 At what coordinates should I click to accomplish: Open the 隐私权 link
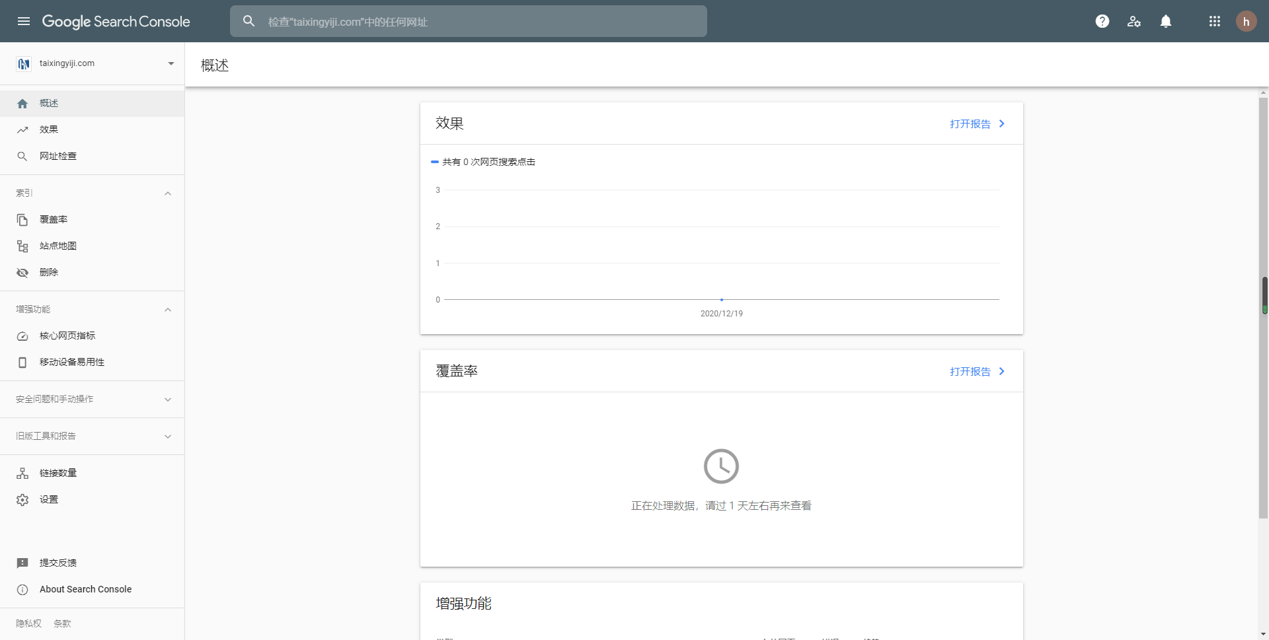(28, 623)
